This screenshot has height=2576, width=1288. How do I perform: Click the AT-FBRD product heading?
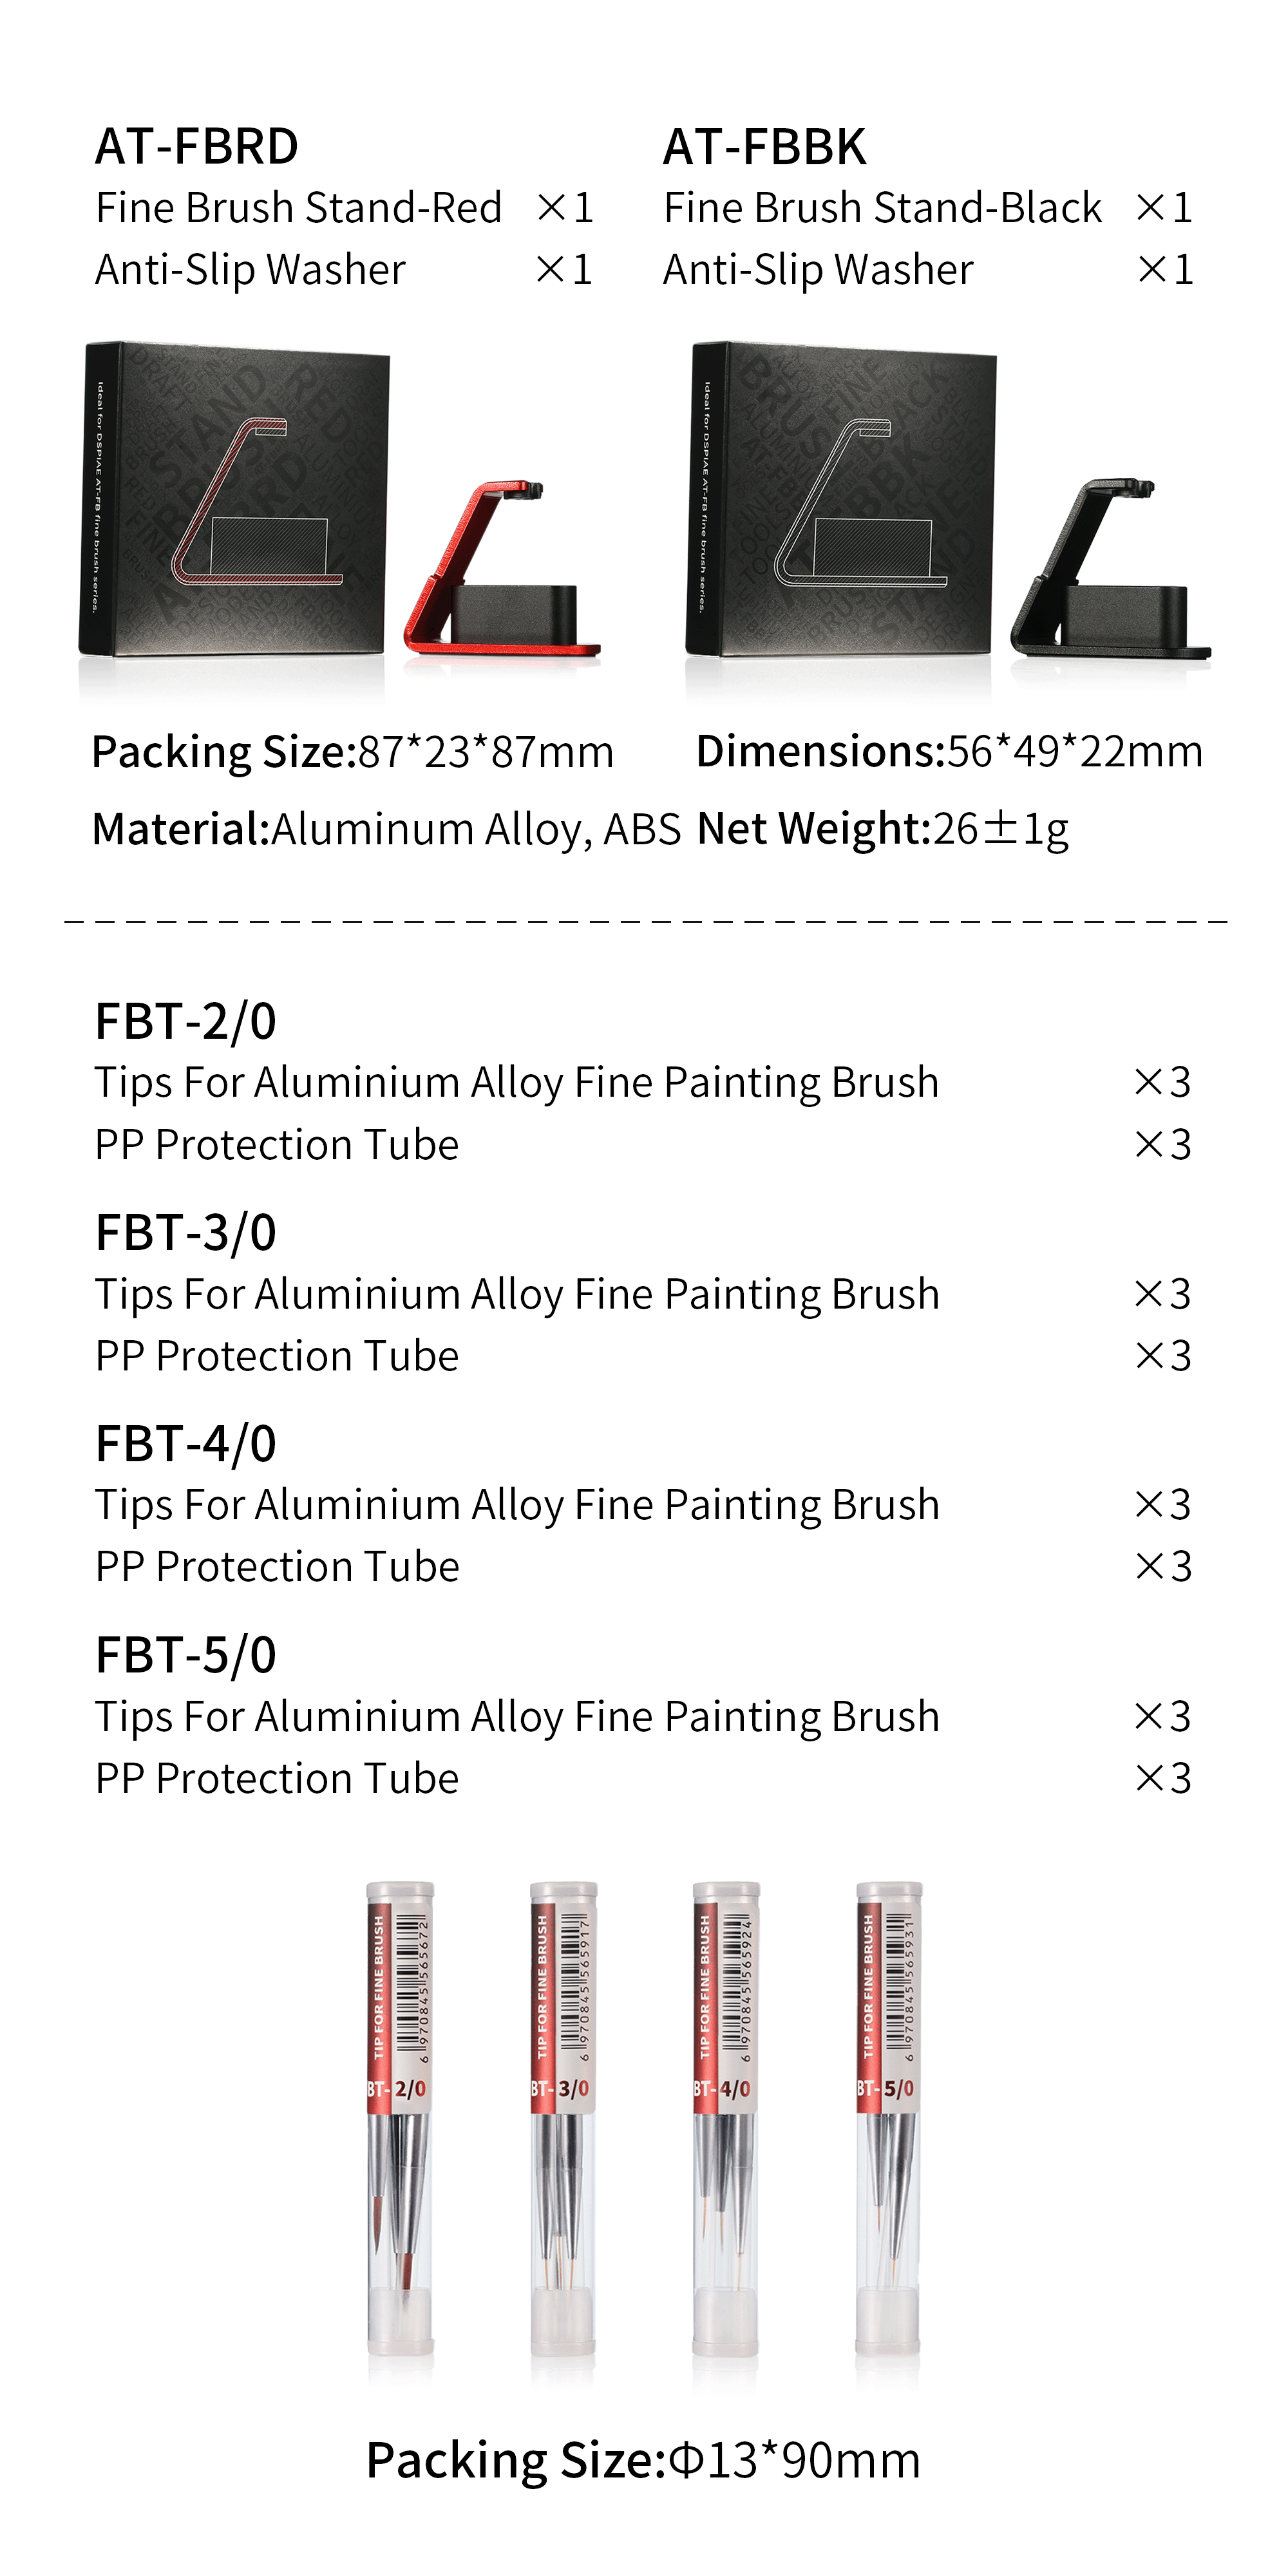(197, 147)
